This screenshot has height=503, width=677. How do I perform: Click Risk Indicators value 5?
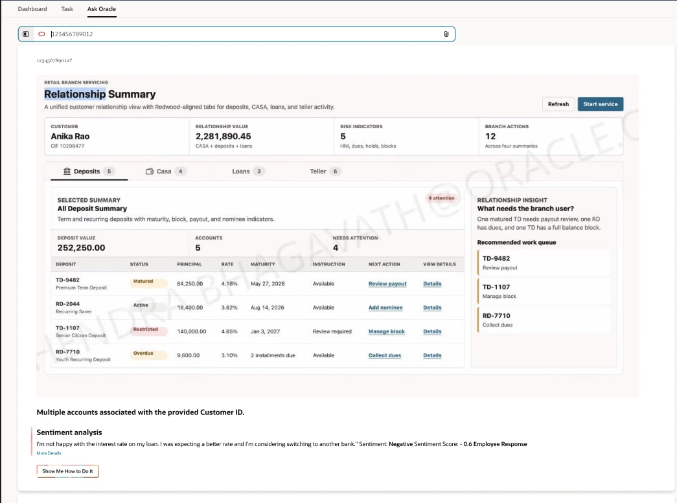click(x=343, y=137)
